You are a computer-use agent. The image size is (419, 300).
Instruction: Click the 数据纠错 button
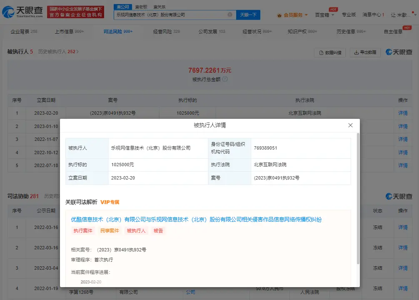[x=330, y=52]
